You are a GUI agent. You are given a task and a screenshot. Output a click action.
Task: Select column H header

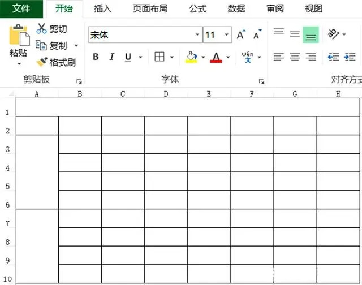[338, 94]
